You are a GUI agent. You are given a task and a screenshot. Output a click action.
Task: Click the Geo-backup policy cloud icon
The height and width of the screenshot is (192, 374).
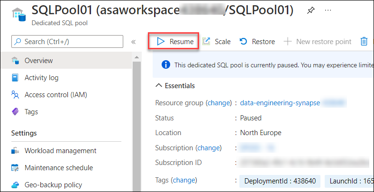[x=15, y=185]
